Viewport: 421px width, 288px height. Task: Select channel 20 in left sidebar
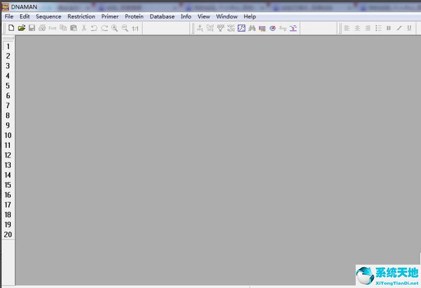click(x=8, y=235)
